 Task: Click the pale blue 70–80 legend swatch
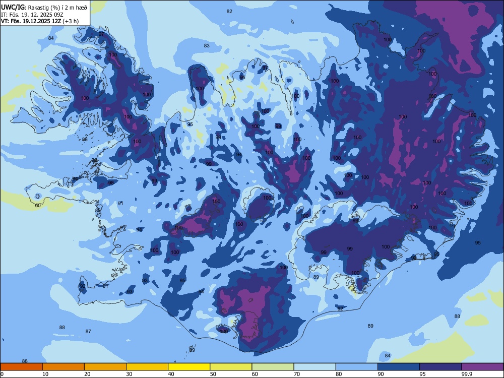click(x=314, y=367)
